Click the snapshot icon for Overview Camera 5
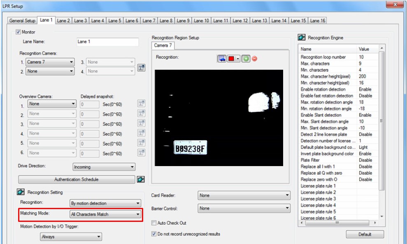 click(141, 143)
